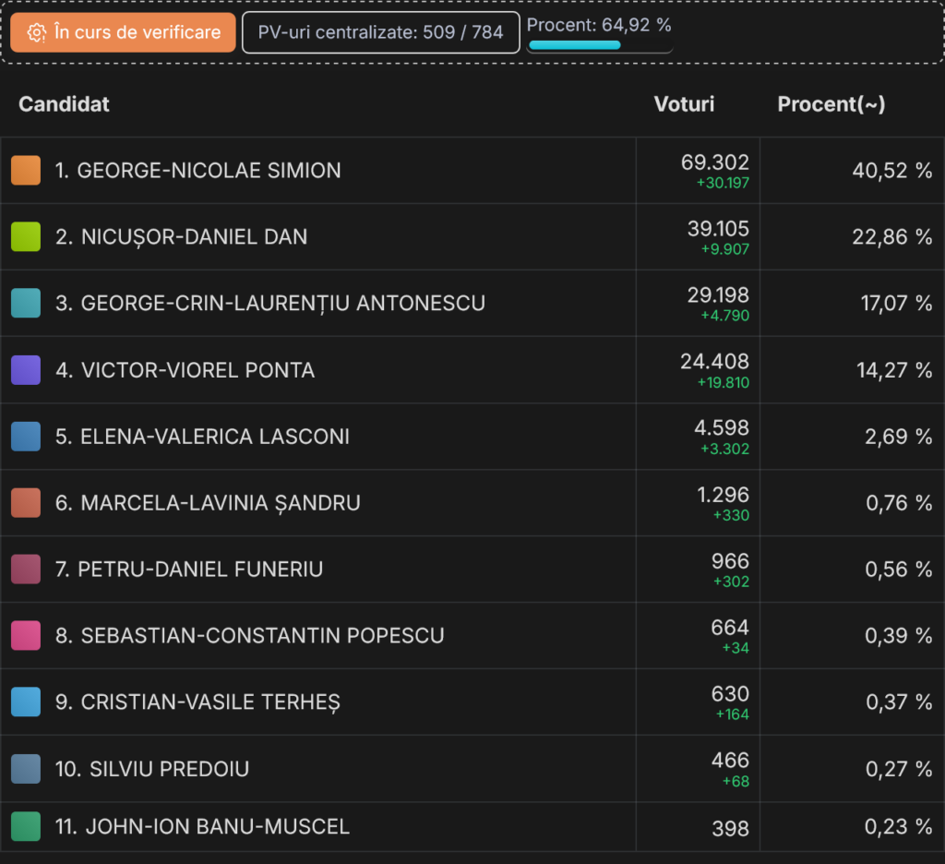Click the +30.197 vote change value
The height and width of the screenshot is (864, 945).
(x=723, y=183)
